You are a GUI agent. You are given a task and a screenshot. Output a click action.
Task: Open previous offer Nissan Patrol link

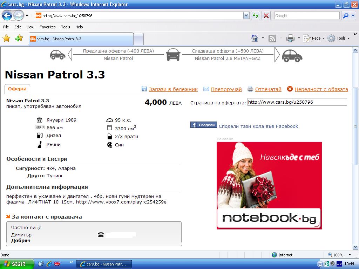coord(118,58)
